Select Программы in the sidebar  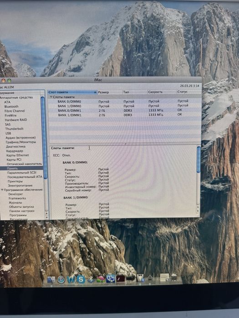click(x=18, y=215)
